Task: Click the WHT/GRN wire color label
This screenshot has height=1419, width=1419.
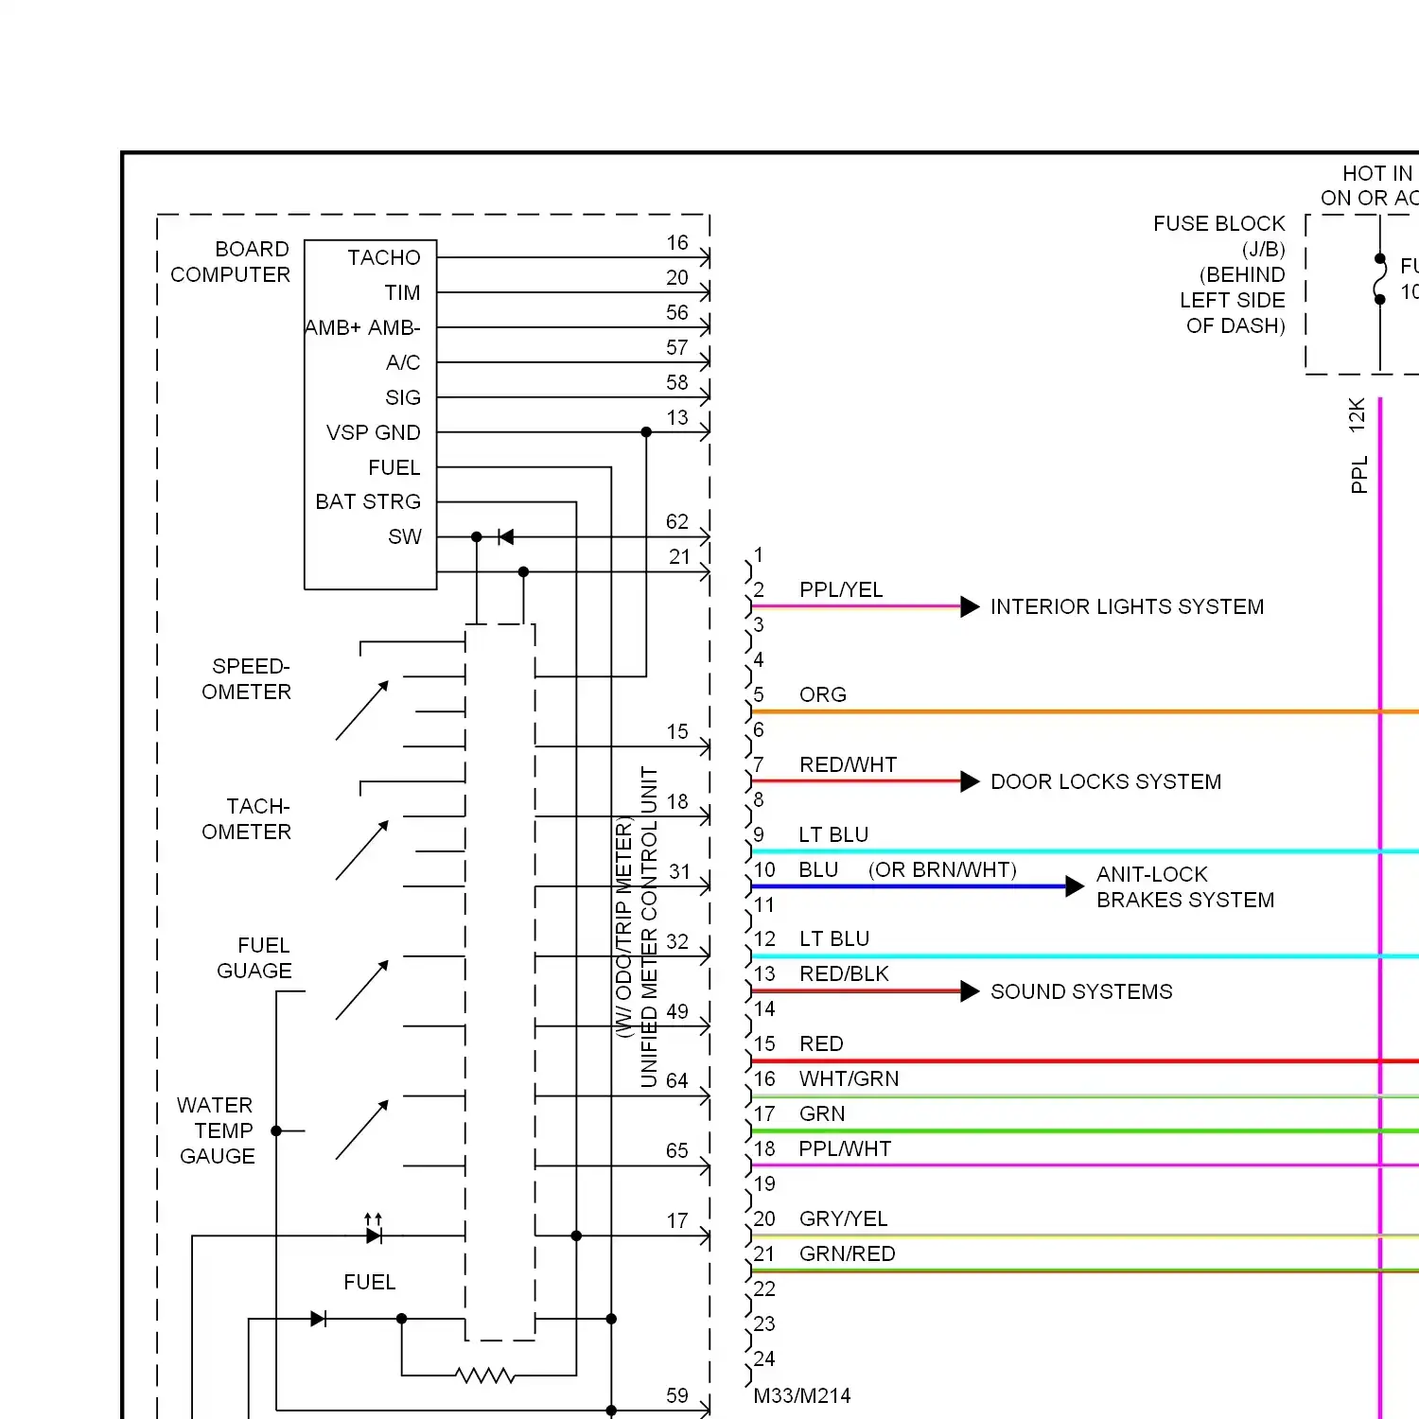Action: coord(849,1078)
